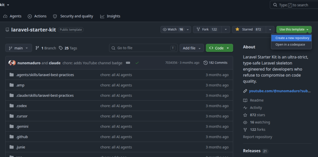Open the Fork options dropdown arrow
This screenshot has width=318, height=157.
[x=226, y=29]
